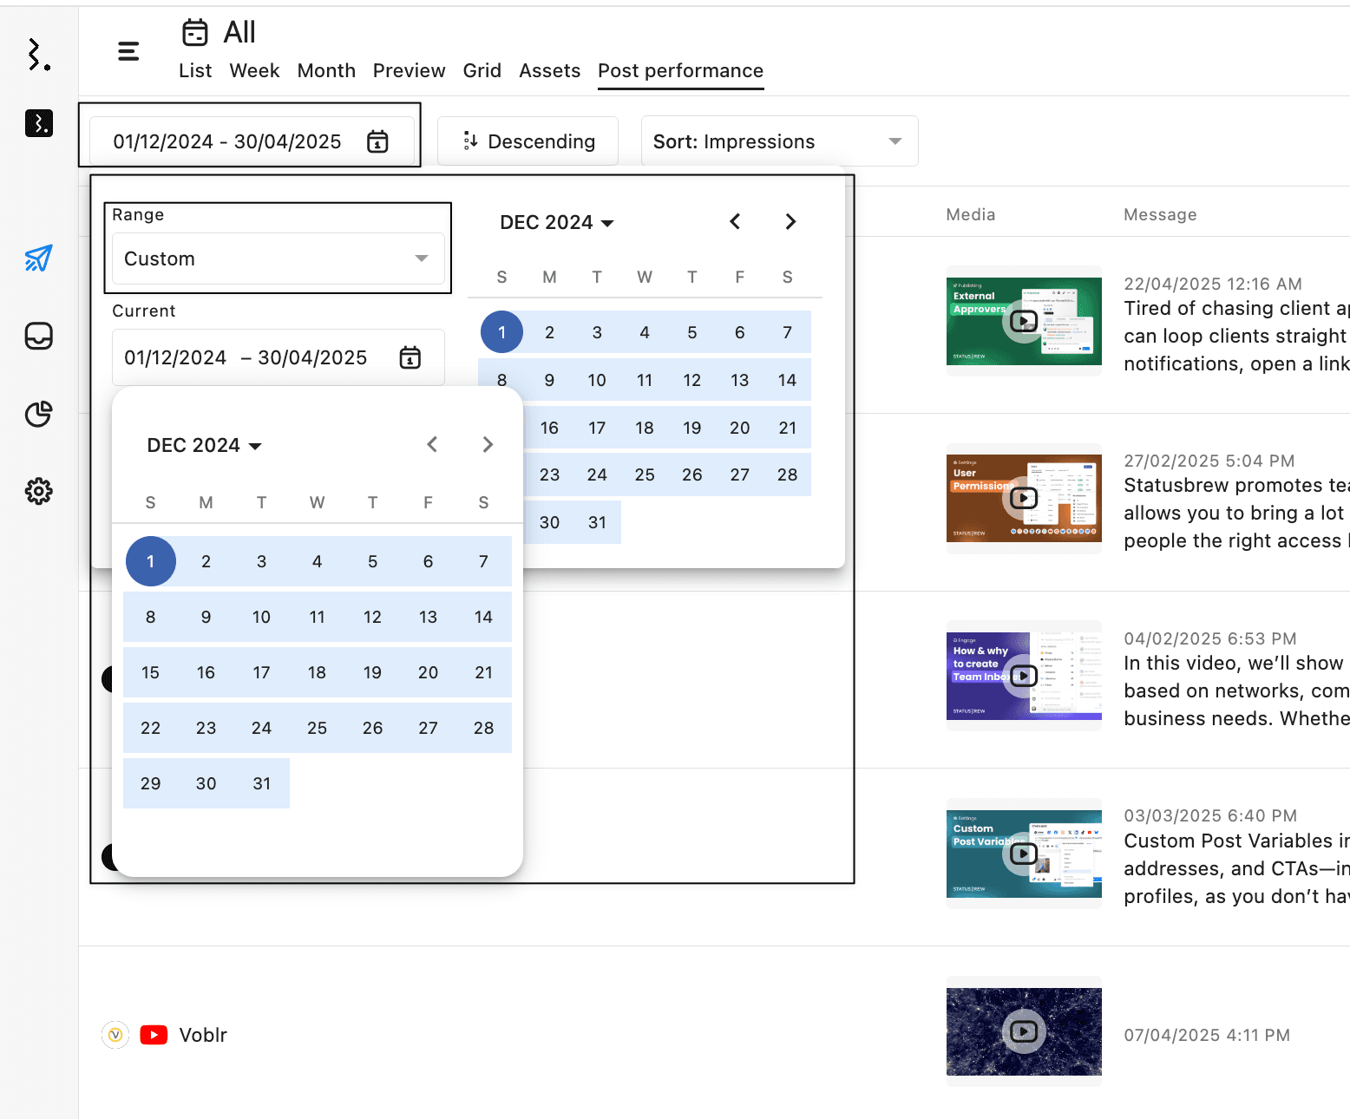
Task: Click the Voblr YouTube channel row
Action: [202, 1035]
